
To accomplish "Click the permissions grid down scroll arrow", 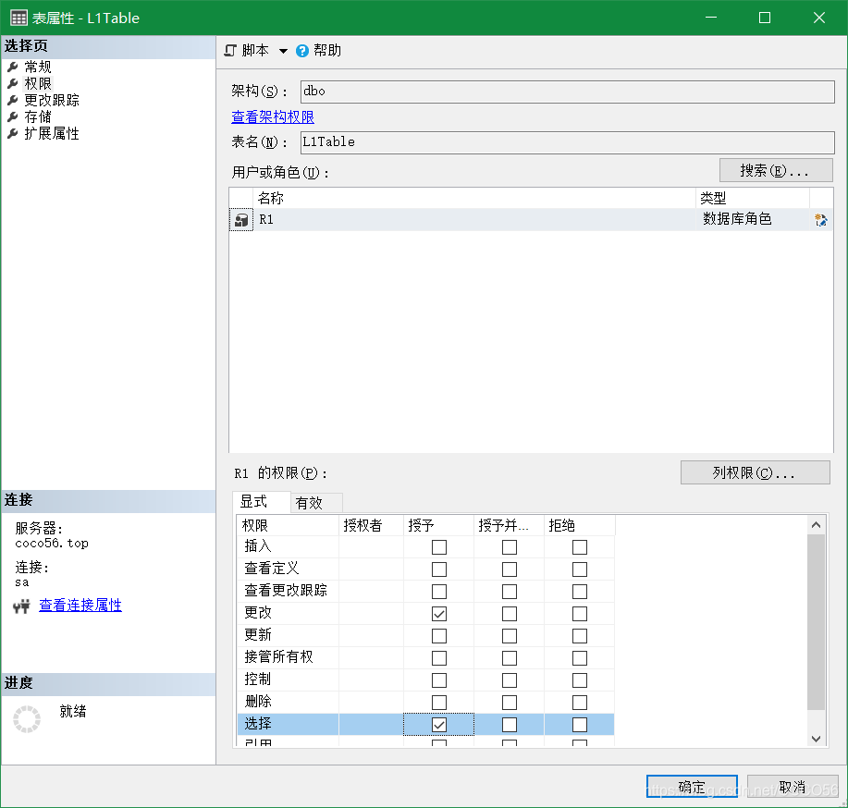I will [817, 739].
